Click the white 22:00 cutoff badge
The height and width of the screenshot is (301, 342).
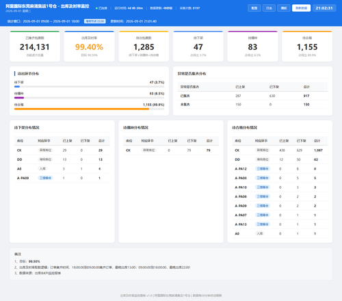[x=95, y=21]
